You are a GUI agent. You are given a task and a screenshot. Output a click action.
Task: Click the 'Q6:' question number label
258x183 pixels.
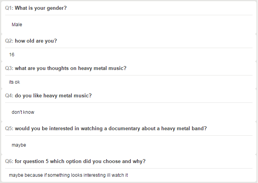(x=9, y=161)
